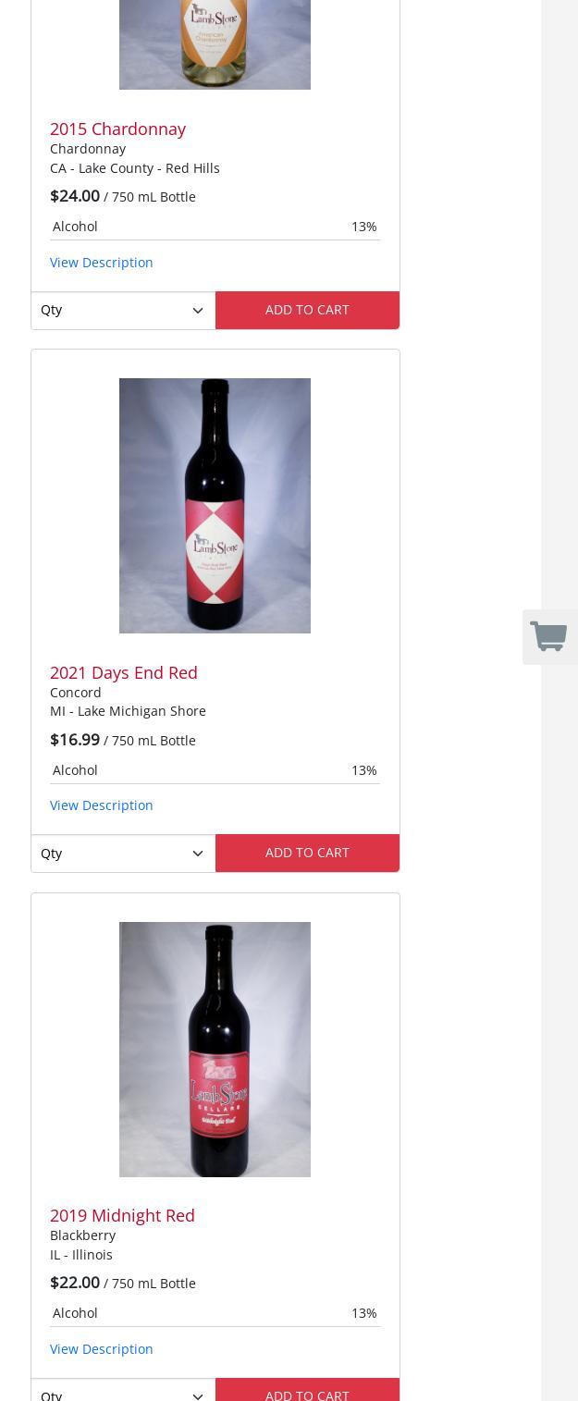This screenshot has width=578, height=1401.
Task: Open the 2021 Days End Red title link
Action: pos(124,672)
